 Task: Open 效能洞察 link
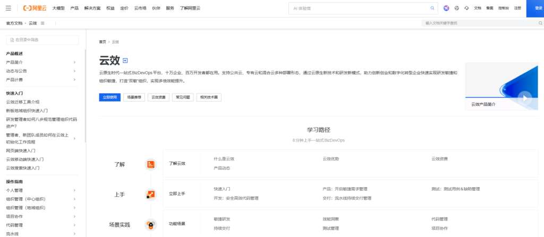point(330,219)
